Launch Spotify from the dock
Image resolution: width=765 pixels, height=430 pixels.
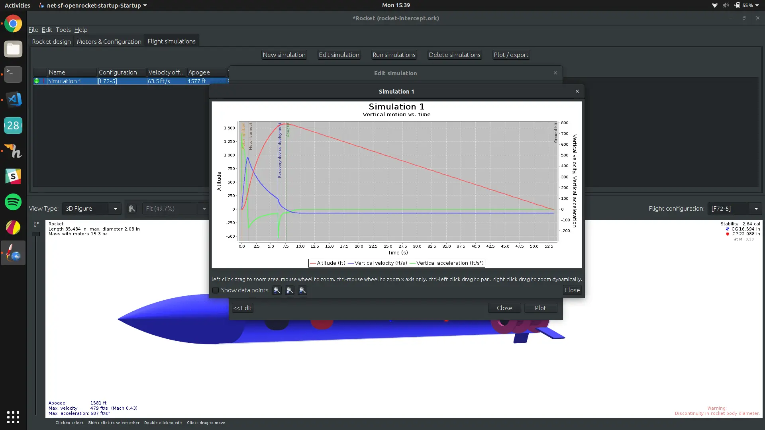pos(13,202)
